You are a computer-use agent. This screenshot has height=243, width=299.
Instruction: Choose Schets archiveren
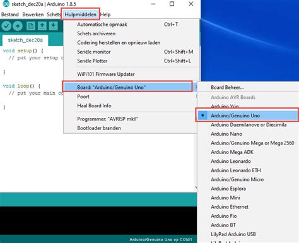(x=131, y=33)
